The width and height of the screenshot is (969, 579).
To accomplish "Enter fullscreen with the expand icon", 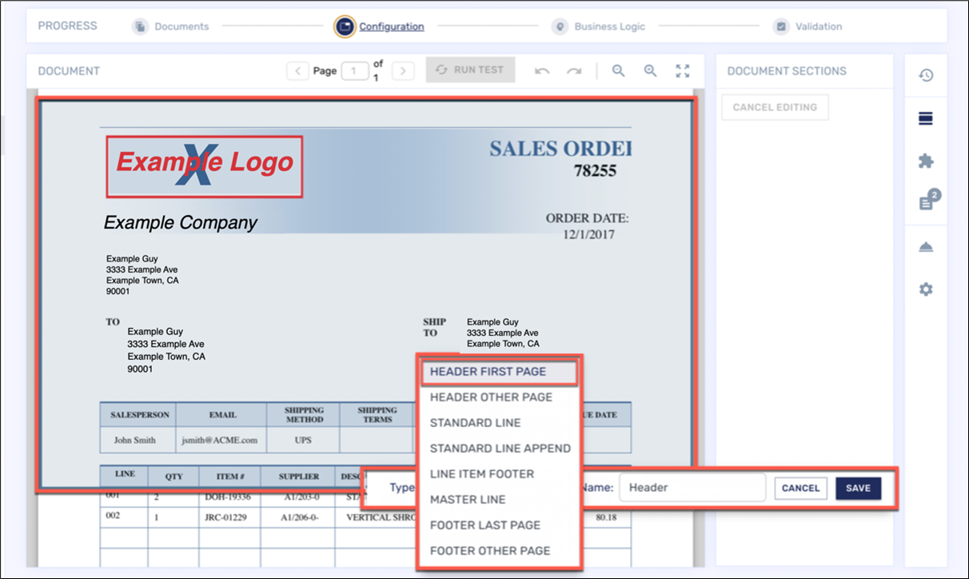I will 682,70.
